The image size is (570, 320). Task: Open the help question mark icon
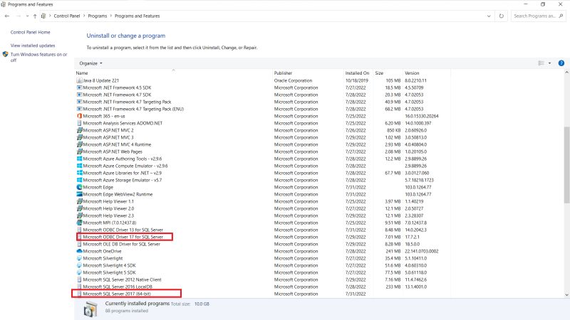pyautogui.click(x=561, y=63)
